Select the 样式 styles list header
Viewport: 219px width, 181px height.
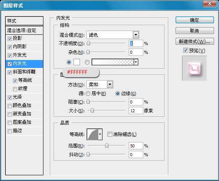click(x=24, y=21)
